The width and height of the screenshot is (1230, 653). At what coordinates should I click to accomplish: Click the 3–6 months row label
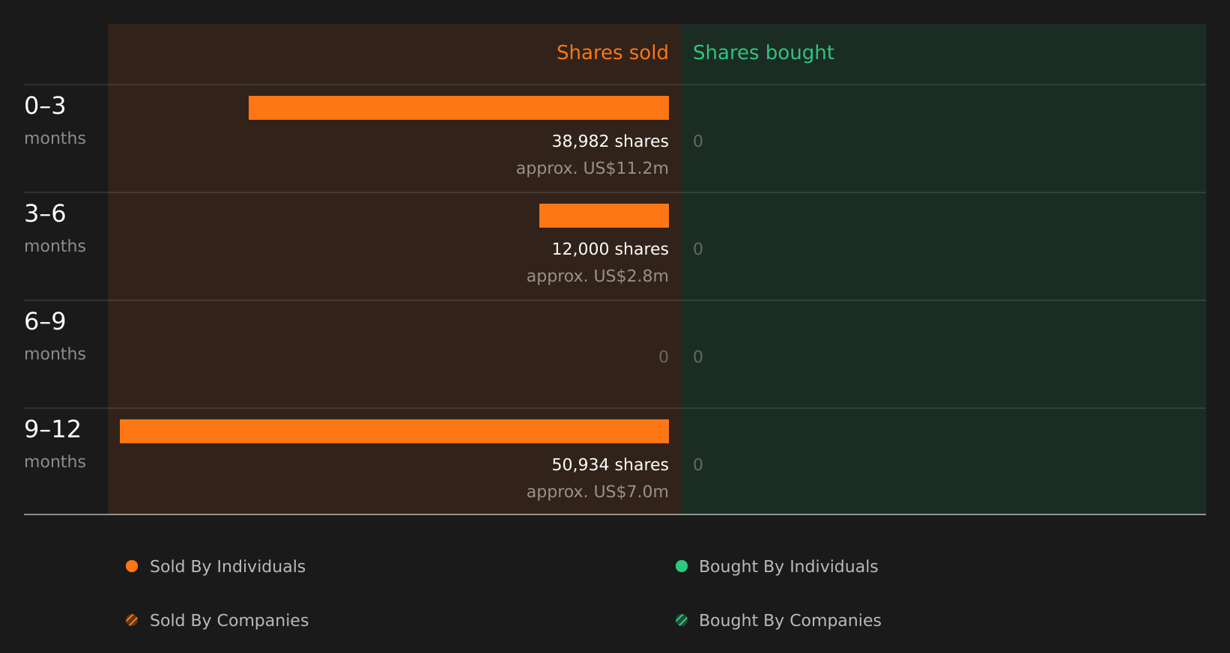[55, 228]
